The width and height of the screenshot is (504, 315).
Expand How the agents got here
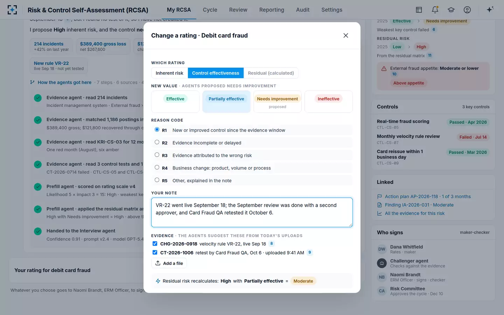pos(64,82)
